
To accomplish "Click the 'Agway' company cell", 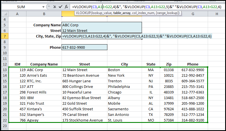I will point(44,120).
